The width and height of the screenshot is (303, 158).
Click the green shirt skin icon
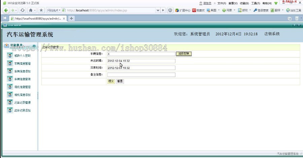276,3
